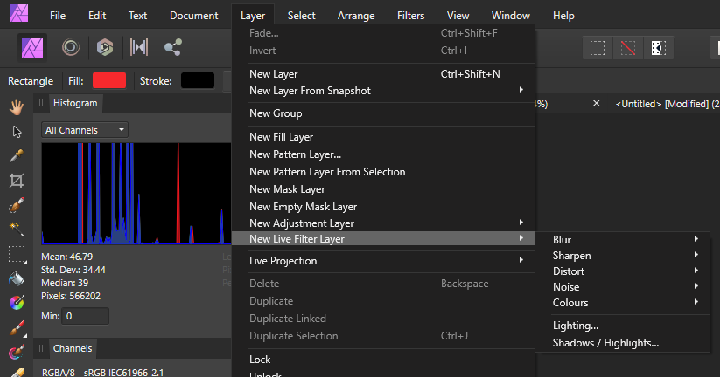Select the Flood Select wand tool
The image size is (720, 377).
pyautogui.click(x=17, y=229)
